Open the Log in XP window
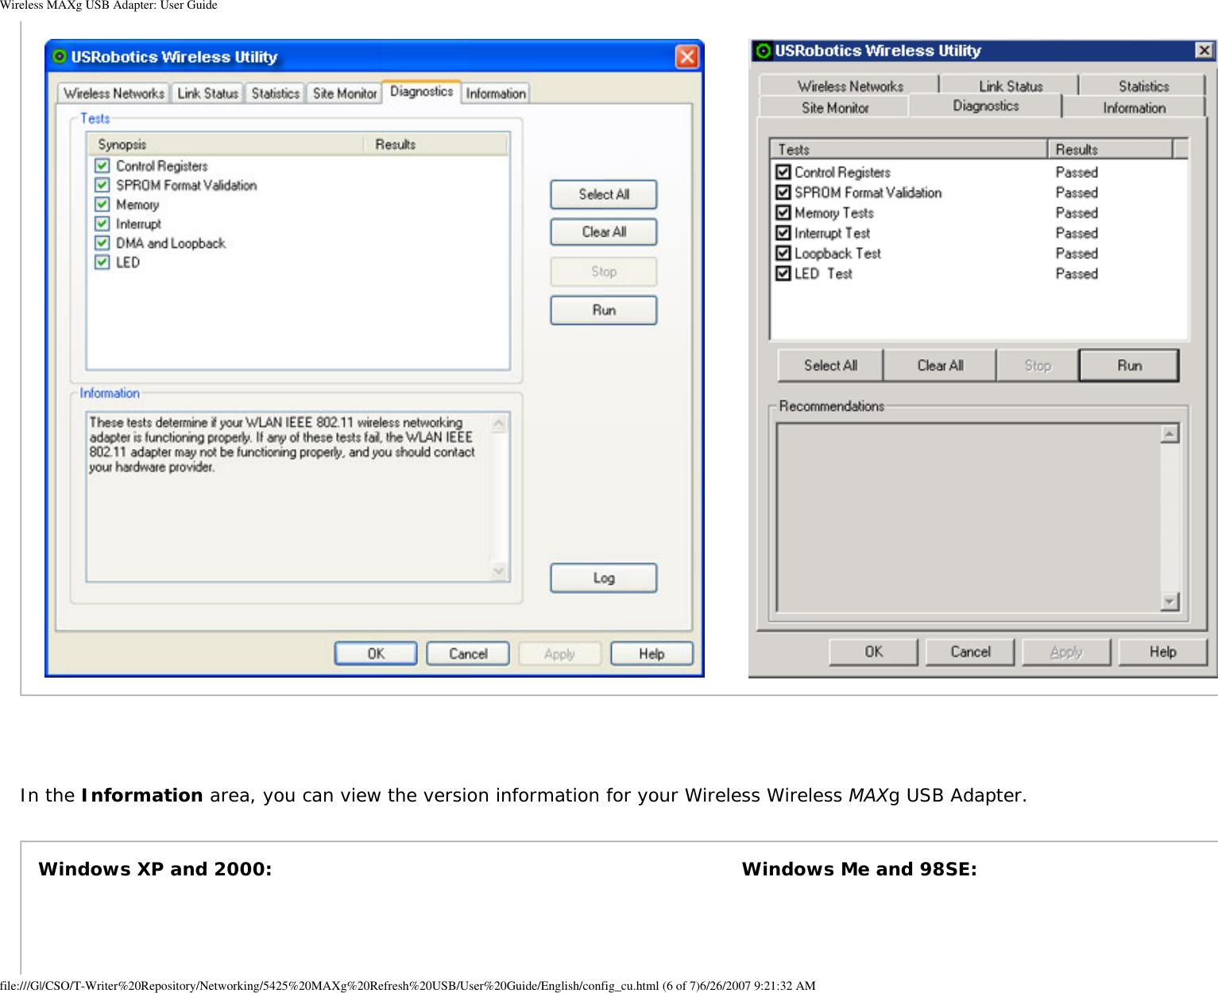The image size is (1218, 993). click(604, 578)
